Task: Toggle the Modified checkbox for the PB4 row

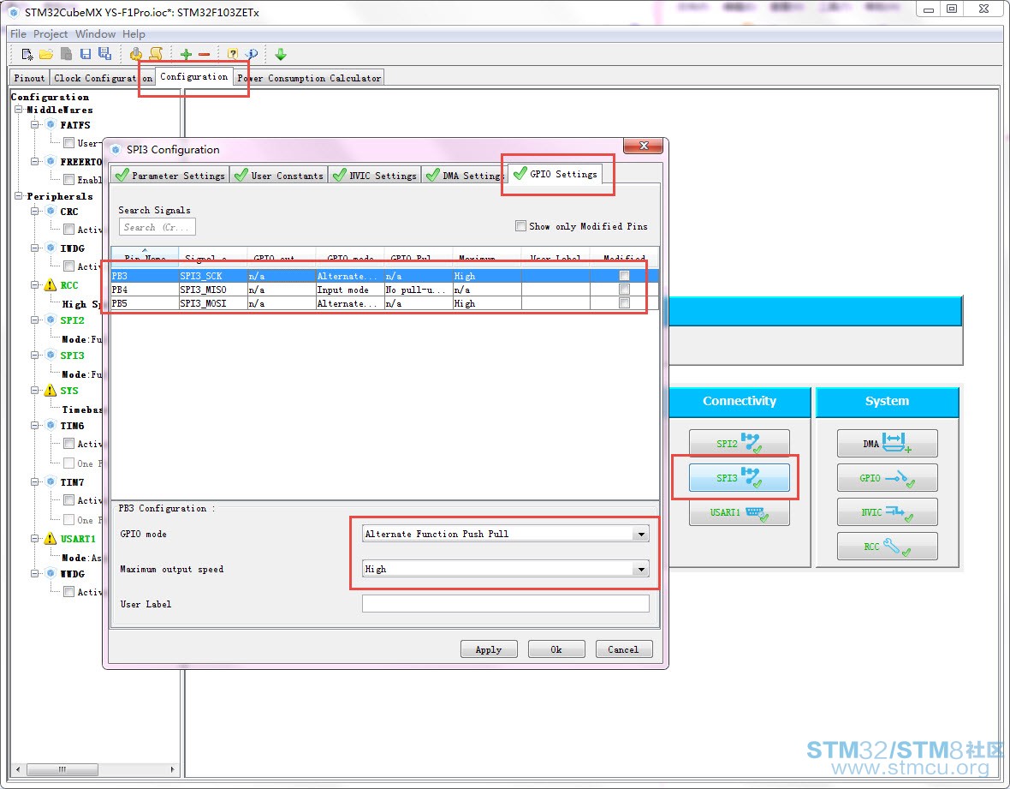Action: [624, 290]
